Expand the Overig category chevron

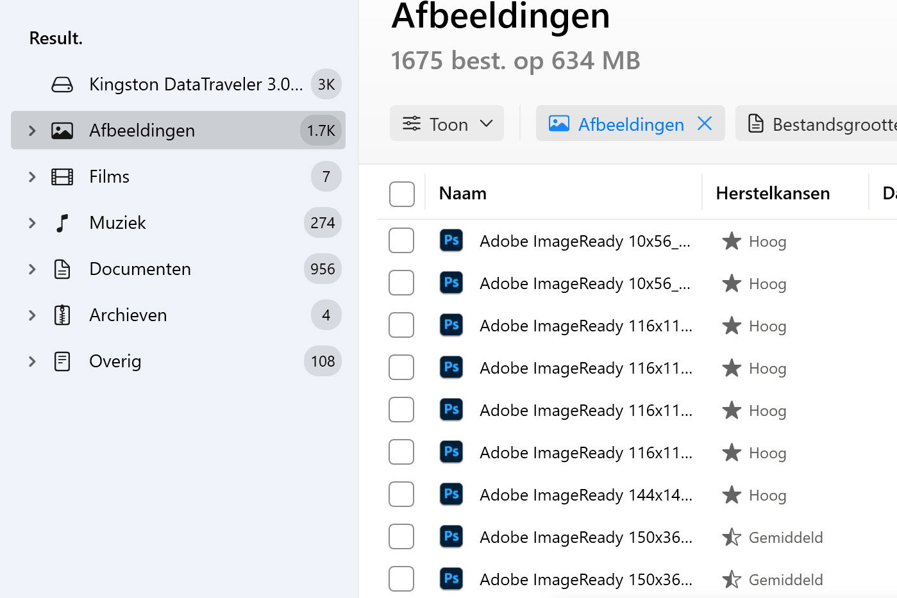[x=32, y=361]
